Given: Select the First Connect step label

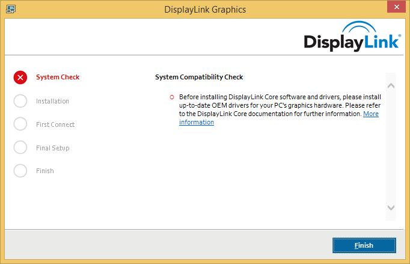Looking at the screenshot, I should click(x=55, y=124).
